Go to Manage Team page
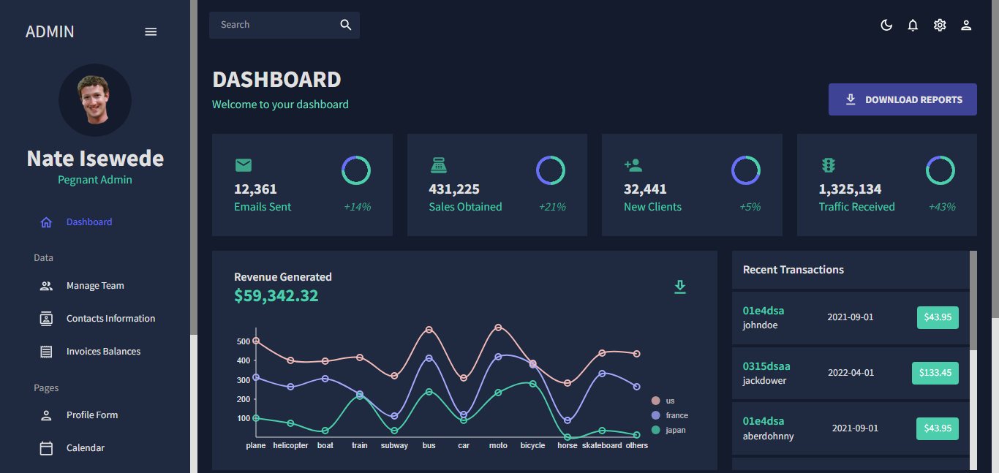 [94, 286]
